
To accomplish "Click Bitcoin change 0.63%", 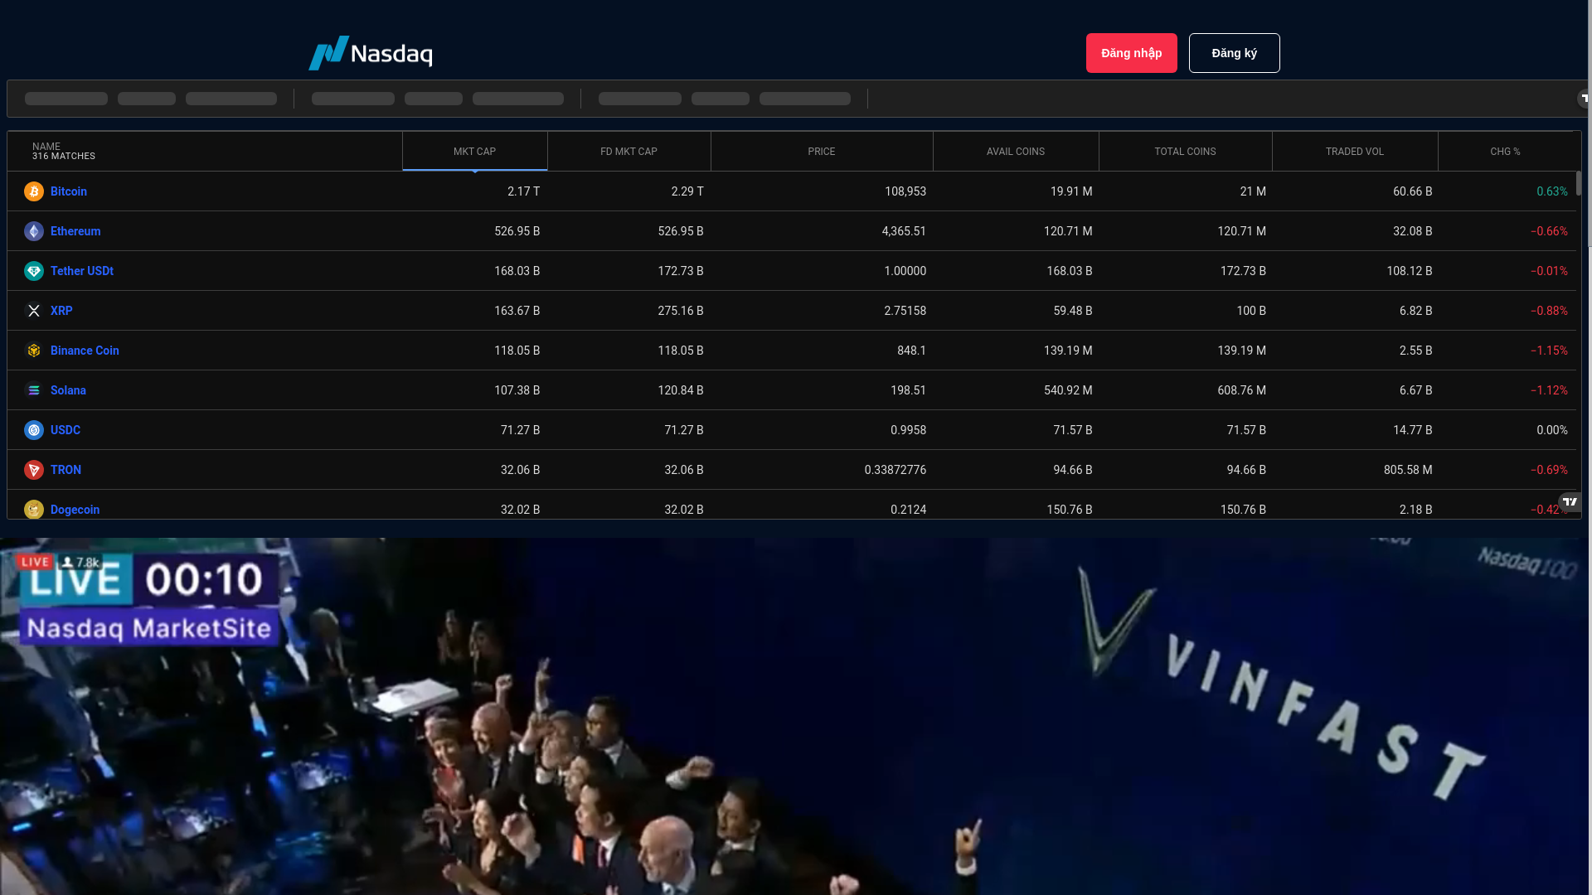I will click(1552, 191).
